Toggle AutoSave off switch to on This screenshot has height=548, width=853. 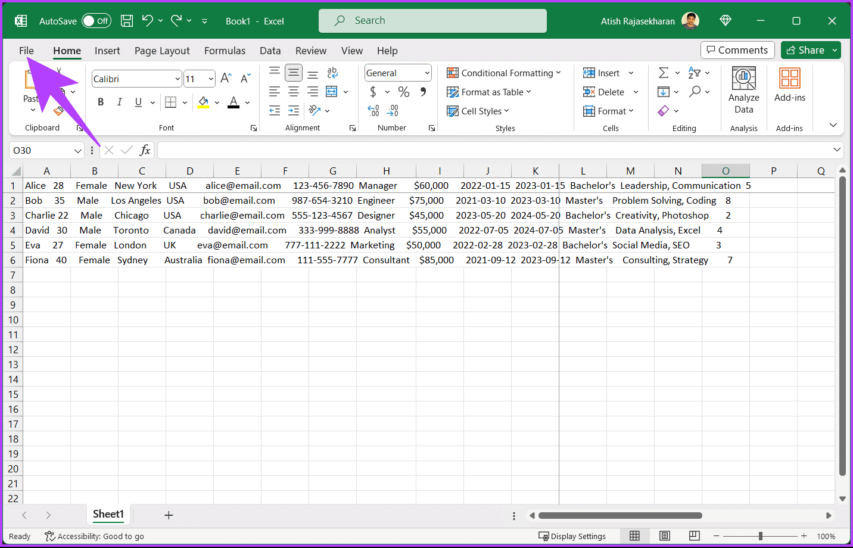click(96, 20)
